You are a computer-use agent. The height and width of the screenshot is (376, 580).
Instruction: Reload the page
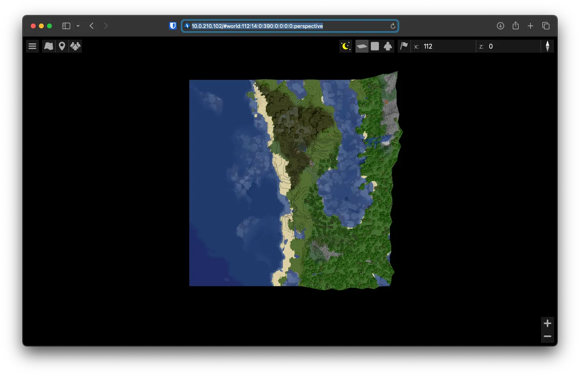[x=393, y=26]
